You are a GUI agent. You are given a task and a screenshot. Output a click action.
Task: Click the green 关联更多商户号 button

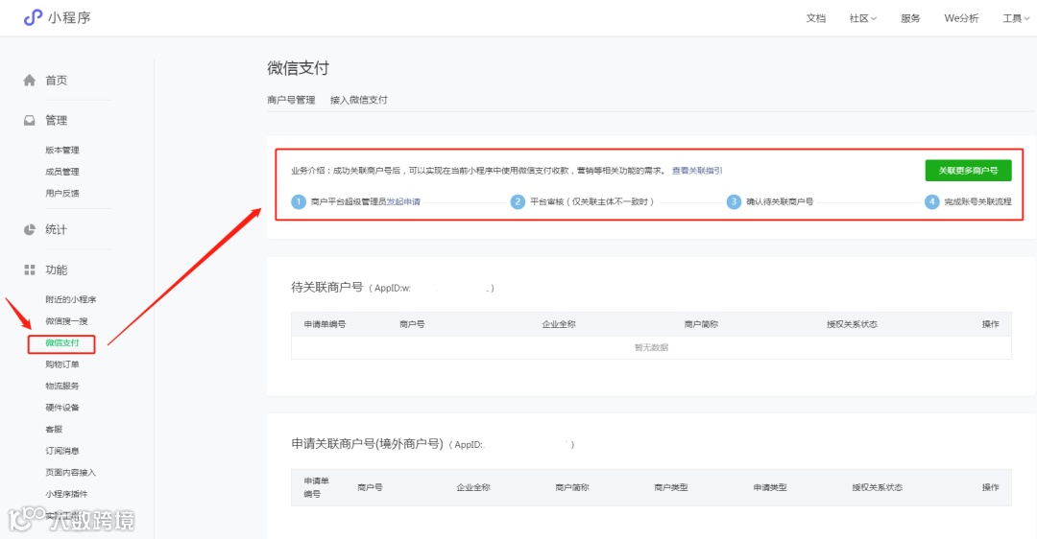click(968, 171)
